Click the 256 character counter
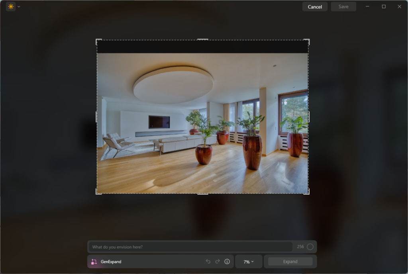The image size is (408, 274). 300,247
